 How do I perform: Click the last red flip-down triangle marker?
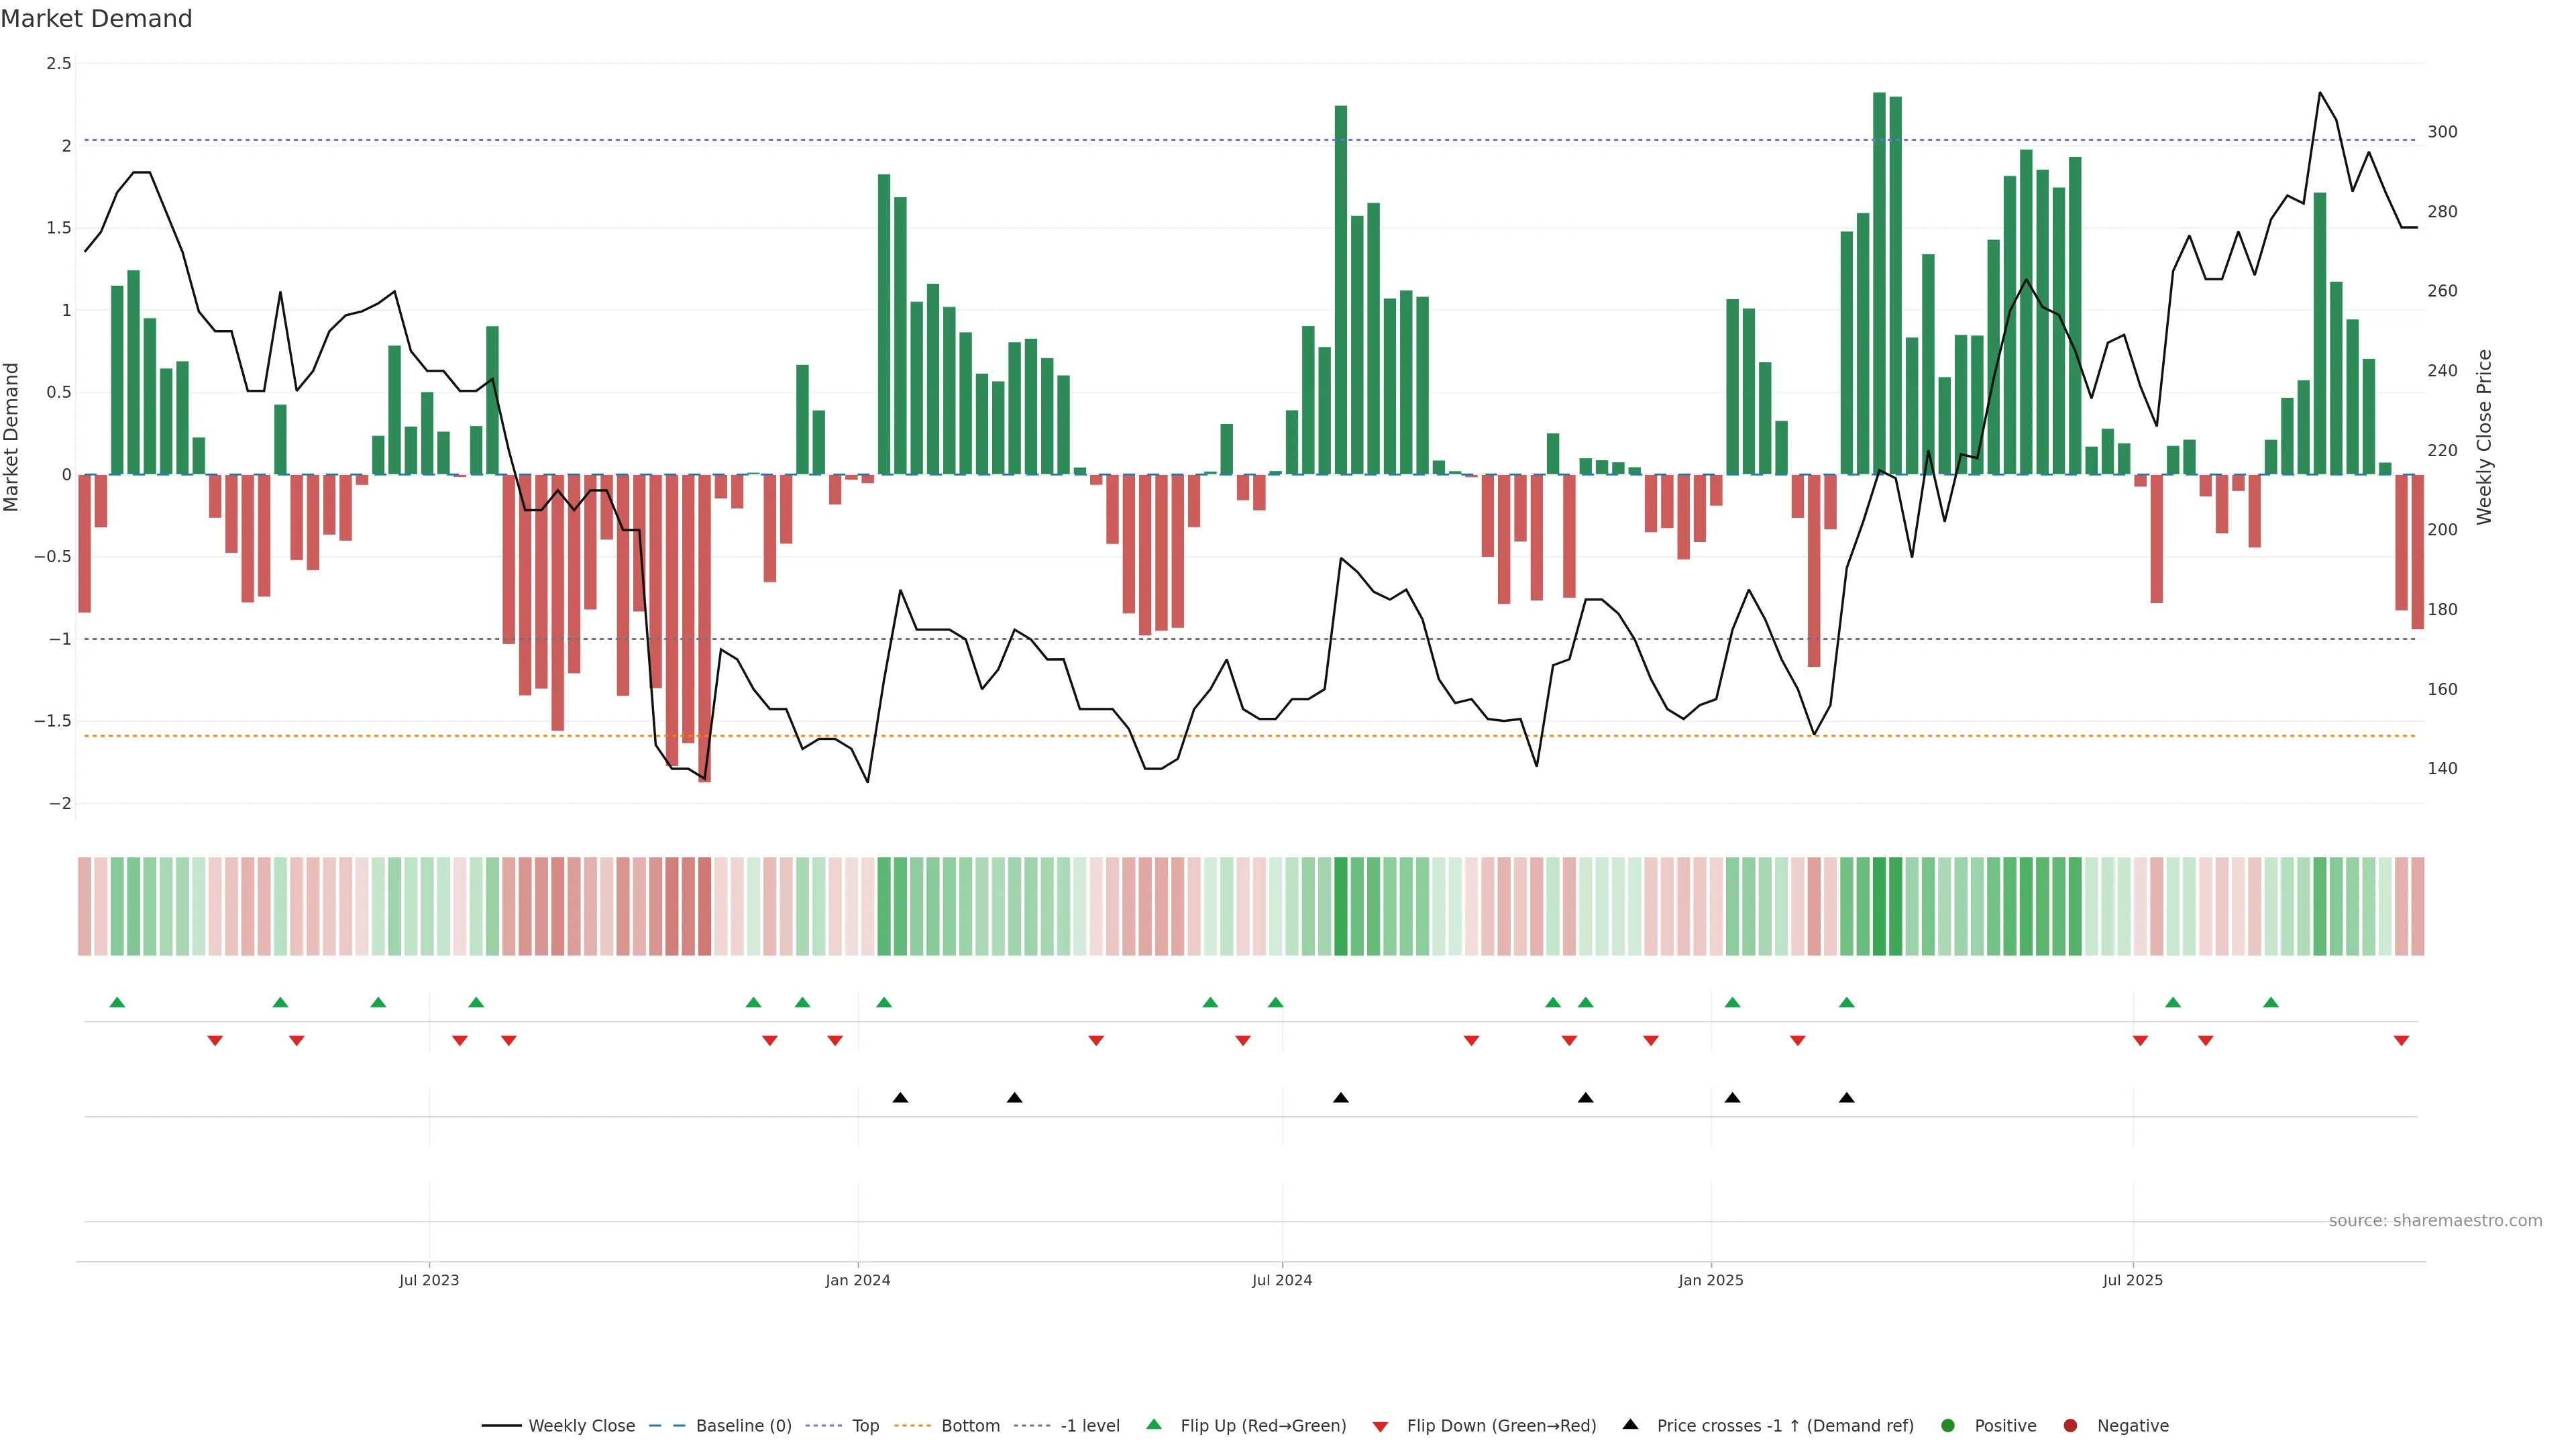point(2401,1041)
